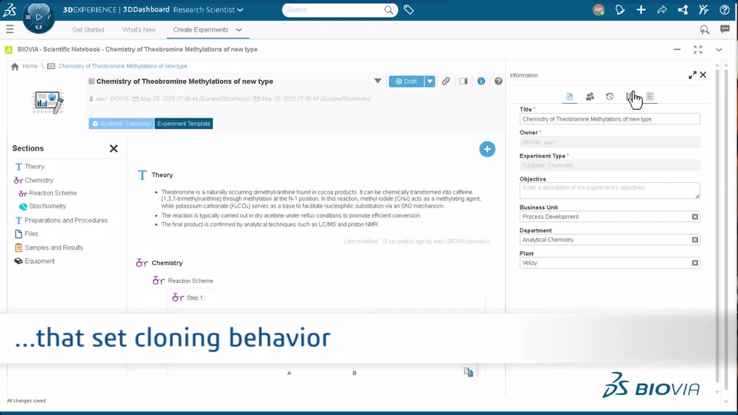Toggle the side panel layout icon
The height and width of the screenshot is (415, 738).
[464, 81]
